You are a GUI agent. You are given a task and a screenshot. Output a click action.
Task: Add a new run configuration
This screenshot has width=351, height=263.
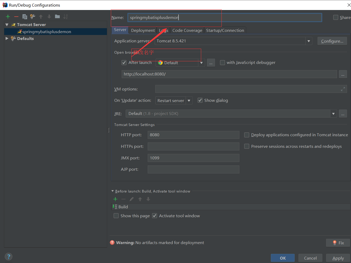pyautogui.click(x=8, y=17)
